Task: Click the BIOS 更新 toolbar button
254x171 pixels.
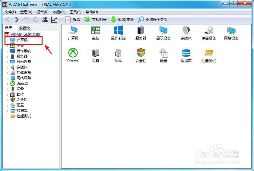Action: click(122, 20)
